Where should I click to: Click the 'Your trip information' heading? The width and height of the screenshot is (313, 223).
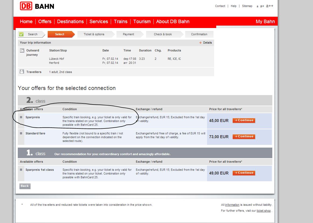(35, 43)
